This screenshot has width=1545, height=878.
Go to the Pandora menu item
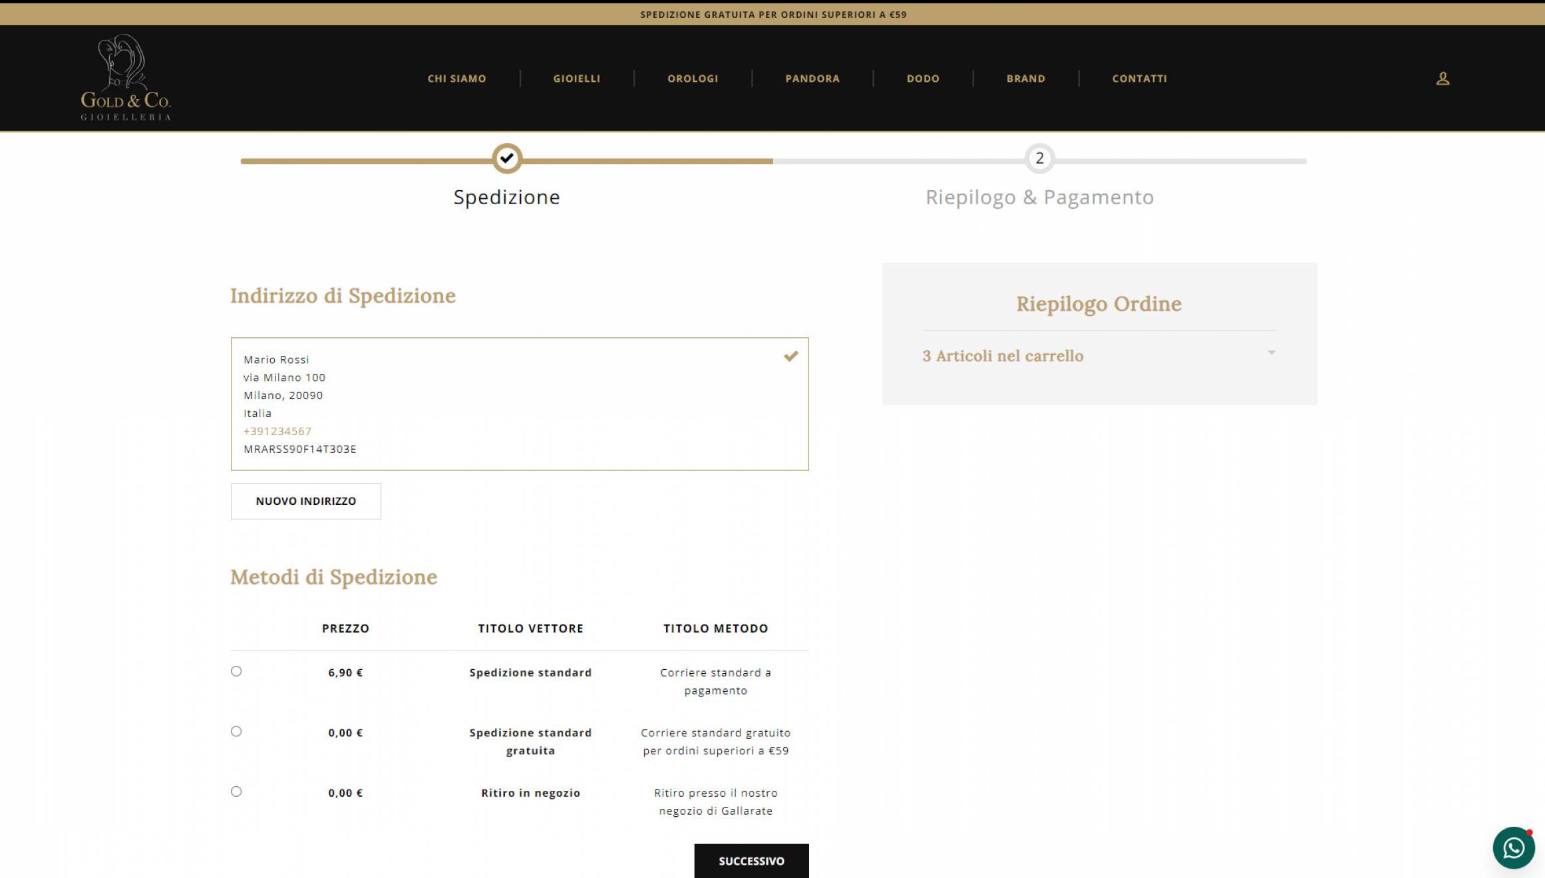812,78
